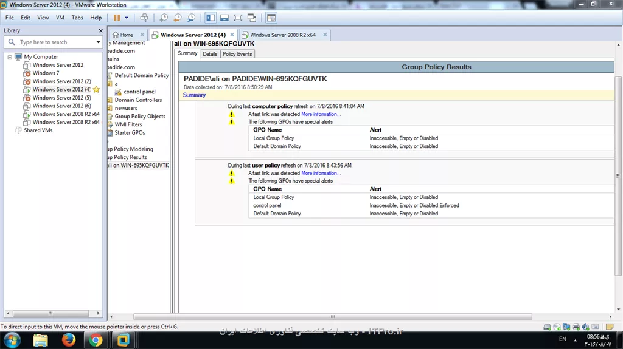The height and width of the screenshot is (349, 623).
Task: Open the View menu
Action: (43, 18)
